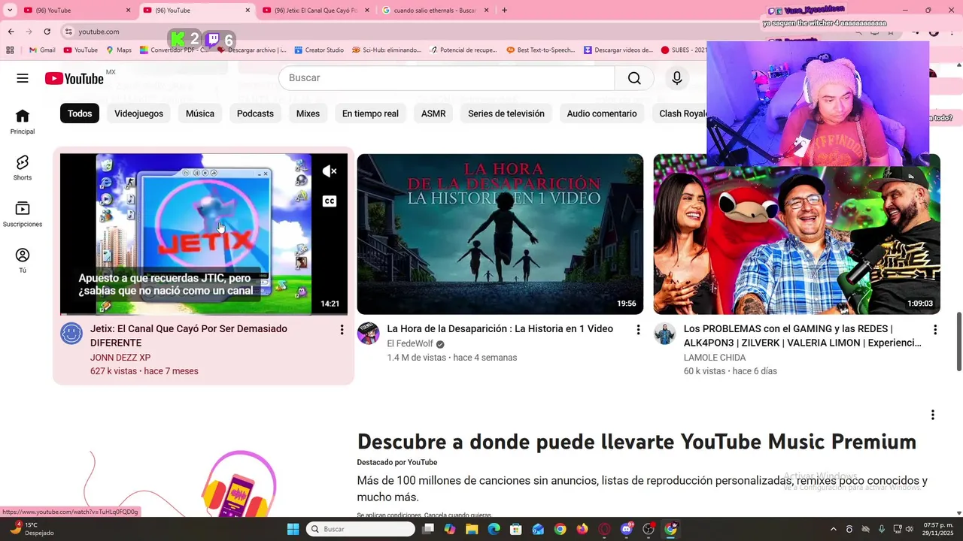Select the Audio comentario chip

[602, 113]
